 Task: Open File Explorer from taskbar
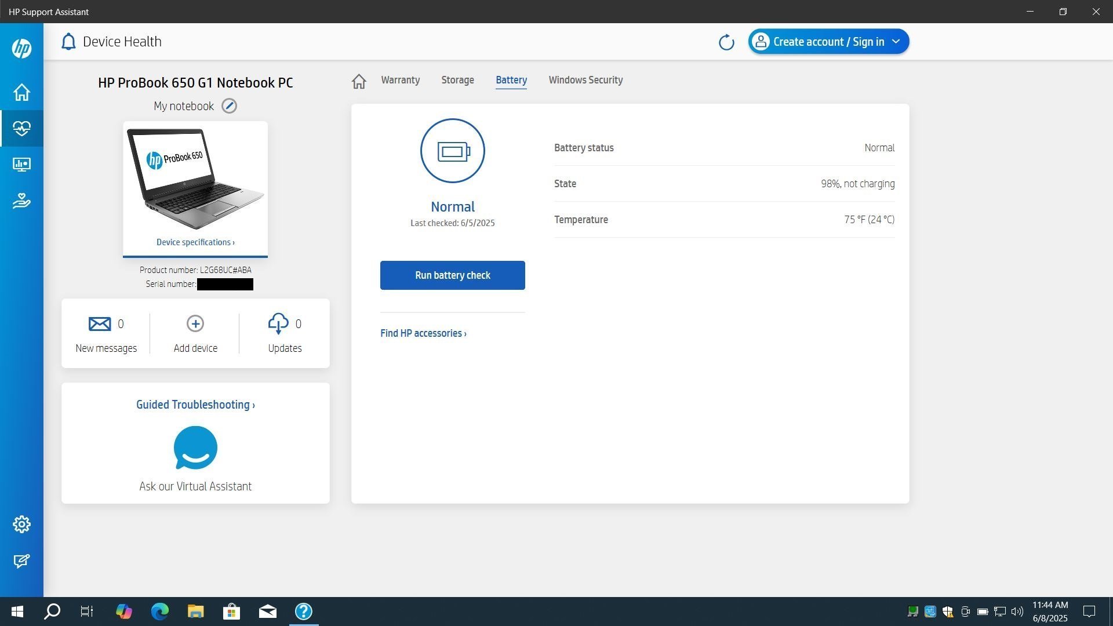(195, 612)
